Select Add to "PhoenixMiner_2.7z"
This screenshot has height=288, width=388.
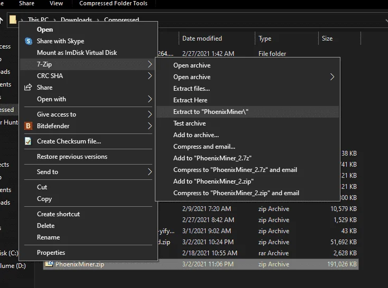pyautogui.click(x=248, y=158)
